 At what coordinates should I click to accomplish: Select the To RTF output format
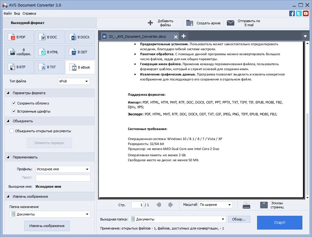(19, 67)
